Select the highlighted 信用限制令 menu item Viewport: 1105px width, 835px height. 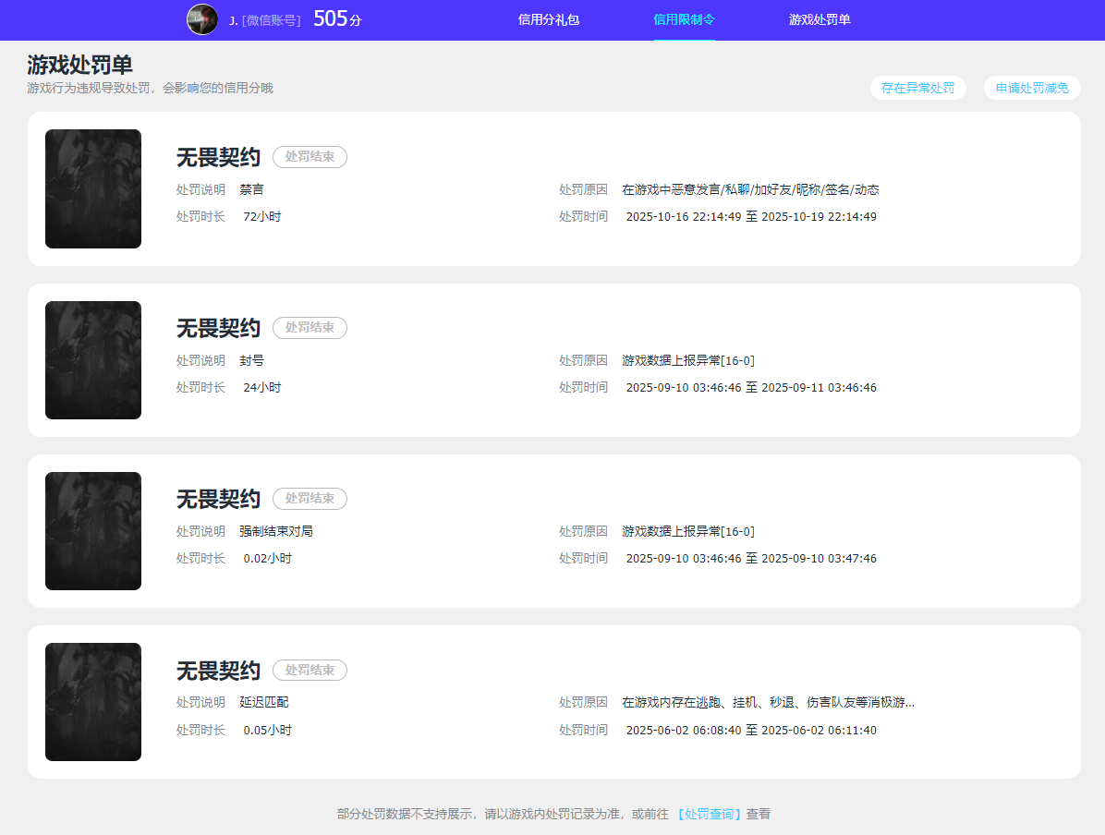(x=684, y=19)
